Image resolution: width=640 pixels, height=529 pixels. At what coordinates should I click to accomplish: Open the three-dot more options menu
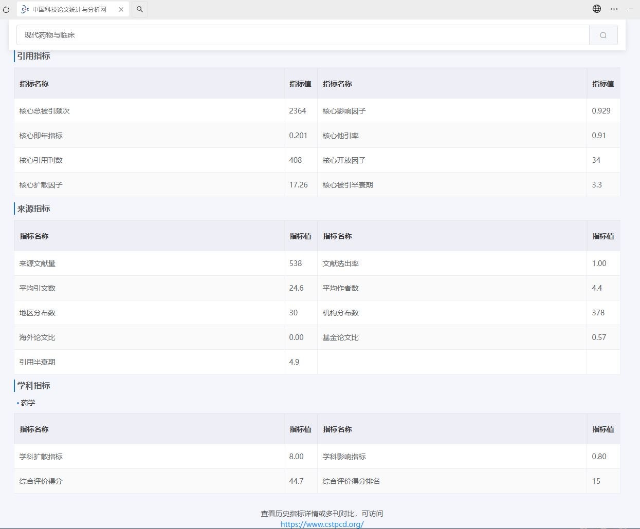(x=614, y=9)
